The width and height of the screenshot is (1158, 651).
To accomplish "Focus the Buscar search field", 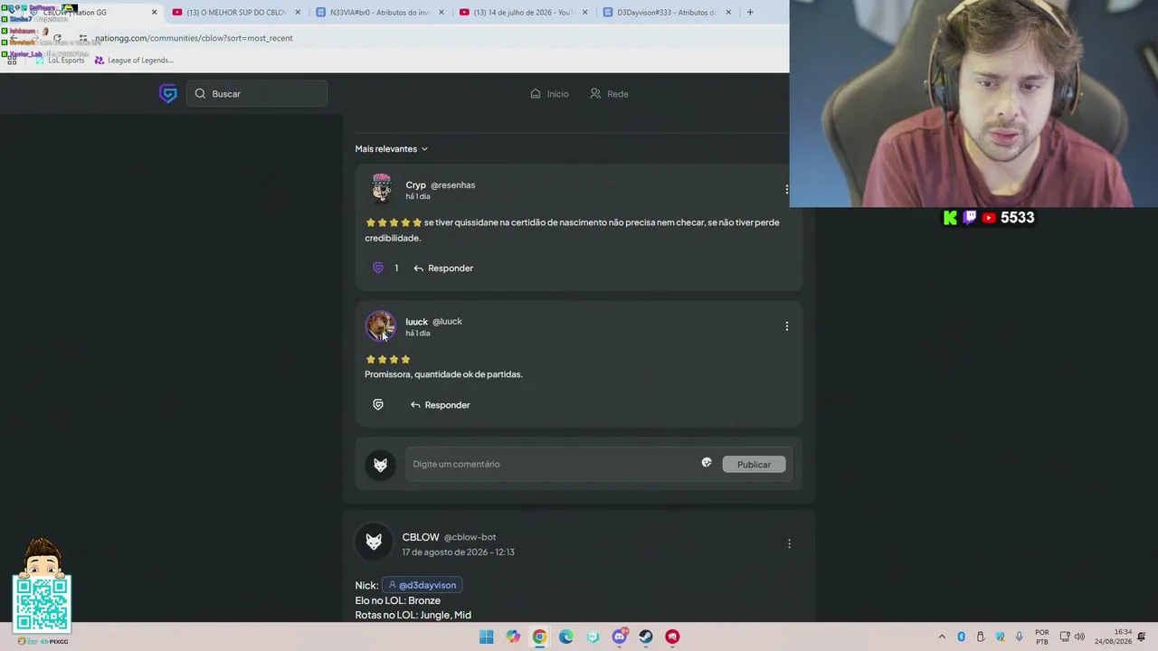I will click(x=257, y=94).
